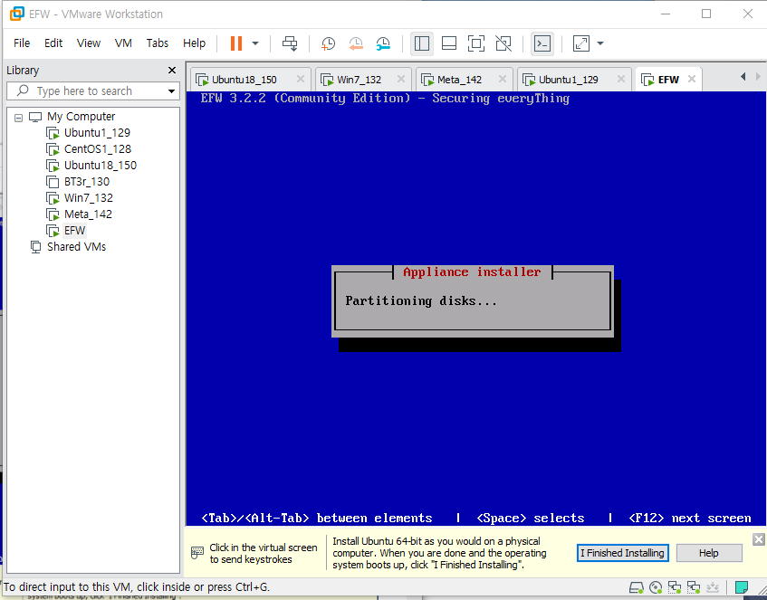Revert the VM to its previous snapshot
The width and height of the screenshot is (767, 600).
[x=356, y=43]
